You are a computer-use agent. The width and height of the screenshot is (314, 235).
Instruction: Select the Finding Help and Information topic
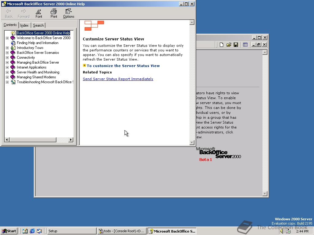38,43
